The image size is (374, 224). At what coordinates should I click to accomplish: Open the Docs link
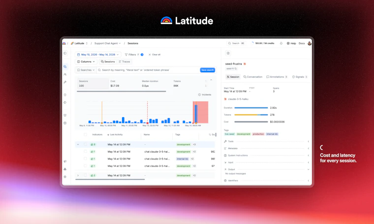tap(302, 43)
